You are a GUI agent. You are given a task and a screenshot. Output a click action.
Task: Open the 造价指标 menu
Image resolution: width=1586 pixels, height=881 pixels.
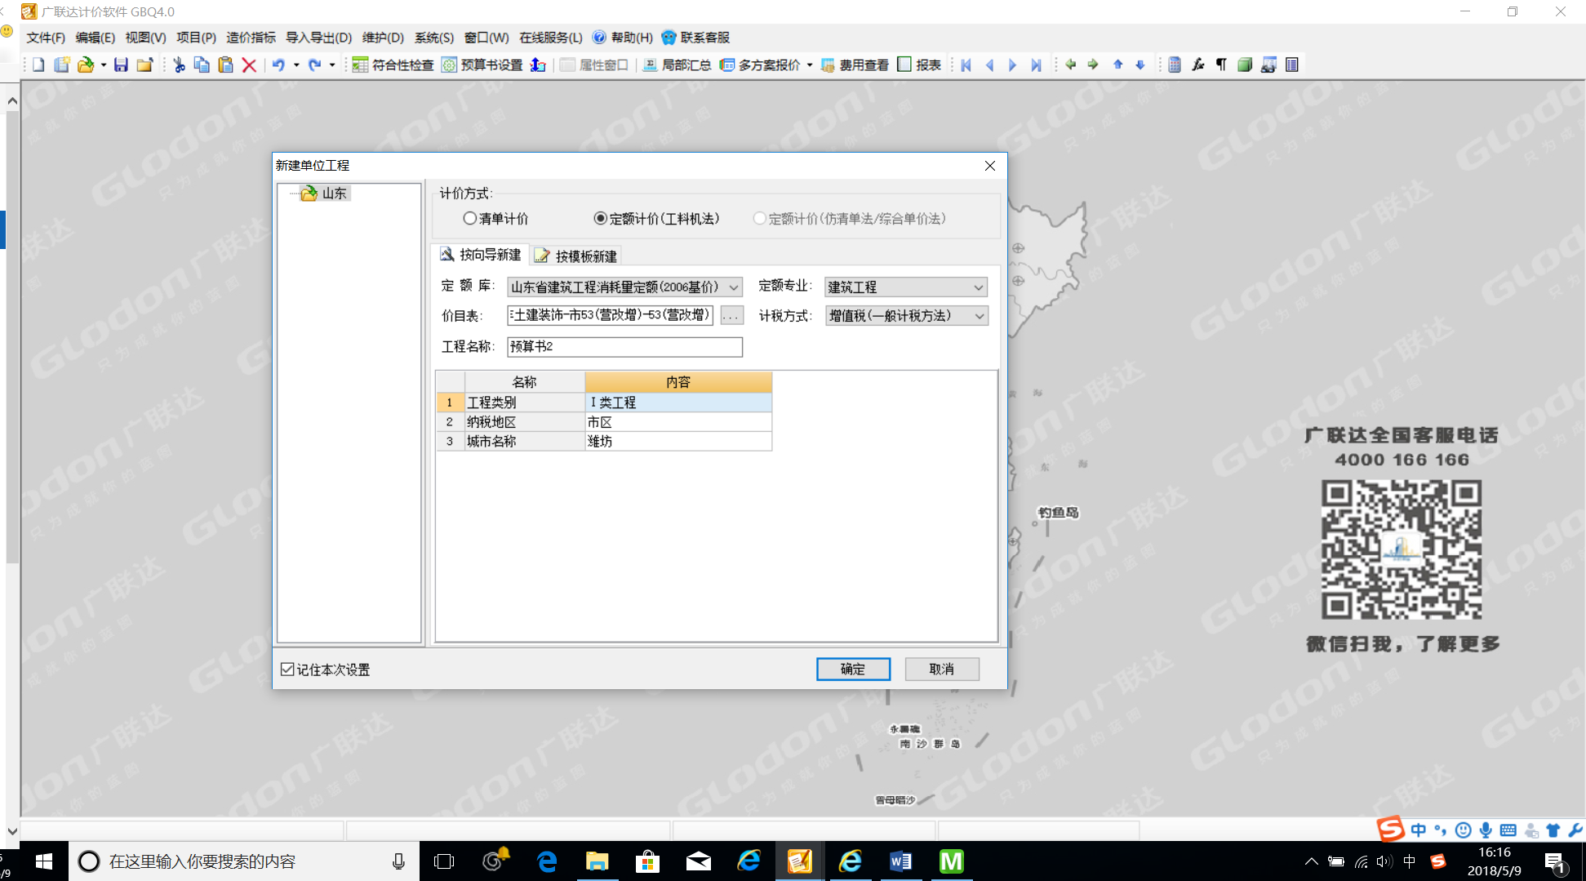coord(251,38)
